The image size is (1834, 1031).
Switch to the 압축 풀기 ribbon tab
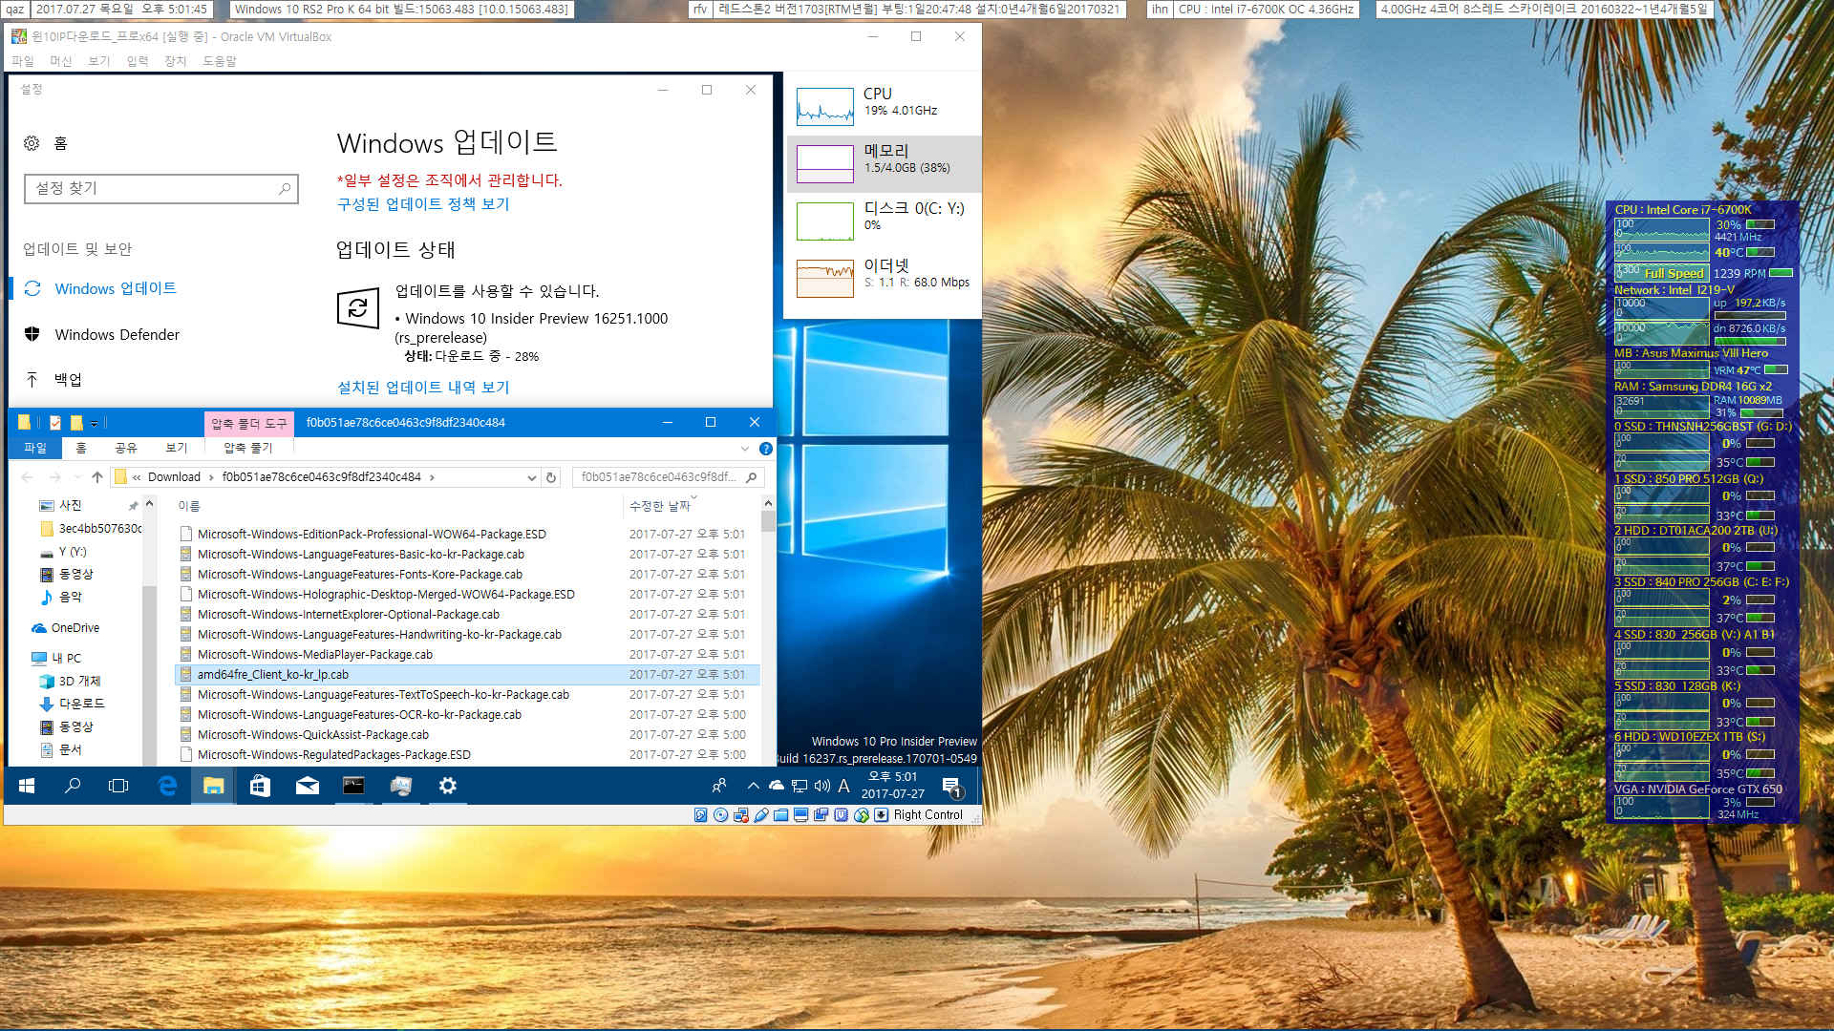[248, 448]
